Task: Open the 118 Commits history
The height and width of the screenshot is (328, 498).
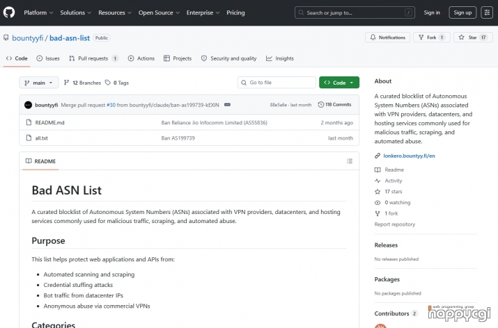Action: click(x=334, y=105)
